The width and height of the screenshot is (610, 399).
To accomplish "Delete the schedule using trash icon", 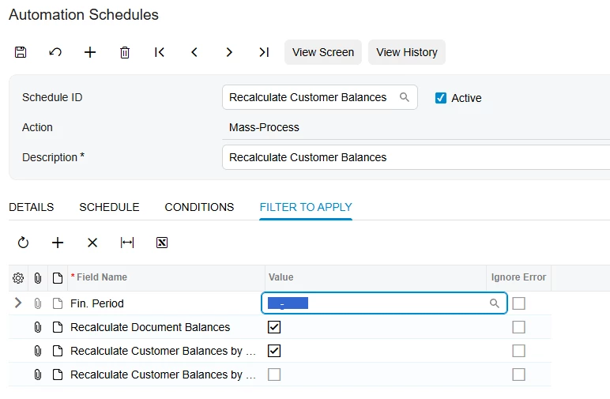I will click(125, 52).
